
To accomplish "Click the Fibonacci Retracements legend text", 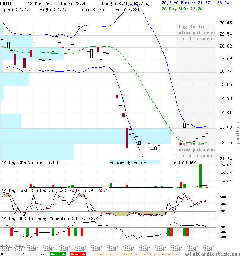I will pyautogui.click(x=136, y=254).
